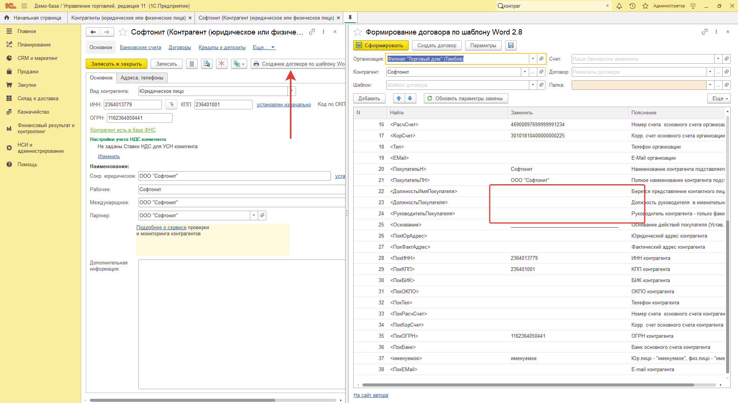Expand the Организация dropdown list
Viewport: 738px width, 403px height.
533,59
